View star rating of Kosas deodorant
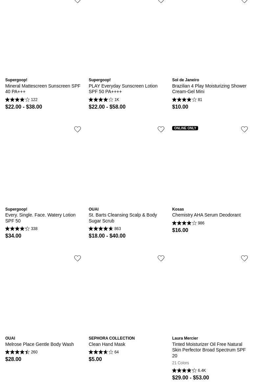Viewport: 253px width, 386px height. pyautogui.click(x=184, y=223)
